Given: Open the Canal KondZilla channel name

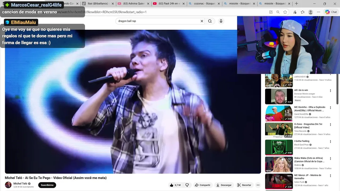Looking at the screenshot, I should [301, 114].
